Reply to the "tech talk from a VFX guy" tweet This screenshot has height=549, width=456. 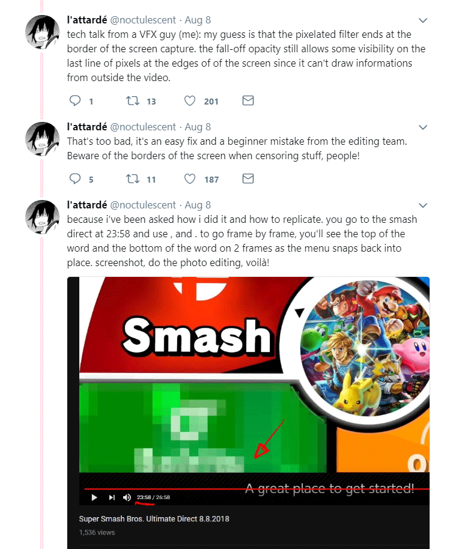[75, 101]
